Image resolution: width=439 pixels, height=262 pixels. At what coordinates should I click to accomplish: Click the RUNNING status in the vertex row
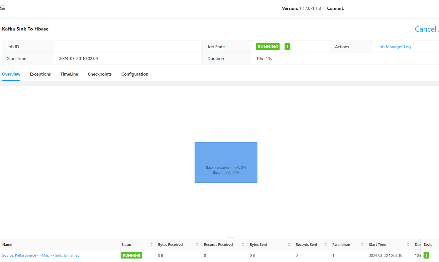[132, 255]
